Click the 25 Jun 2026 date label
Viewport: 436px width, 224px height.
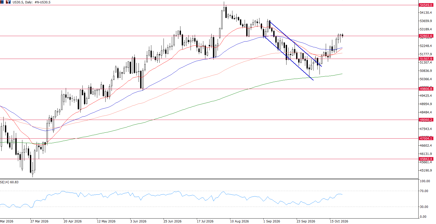(x=172, y=221)
